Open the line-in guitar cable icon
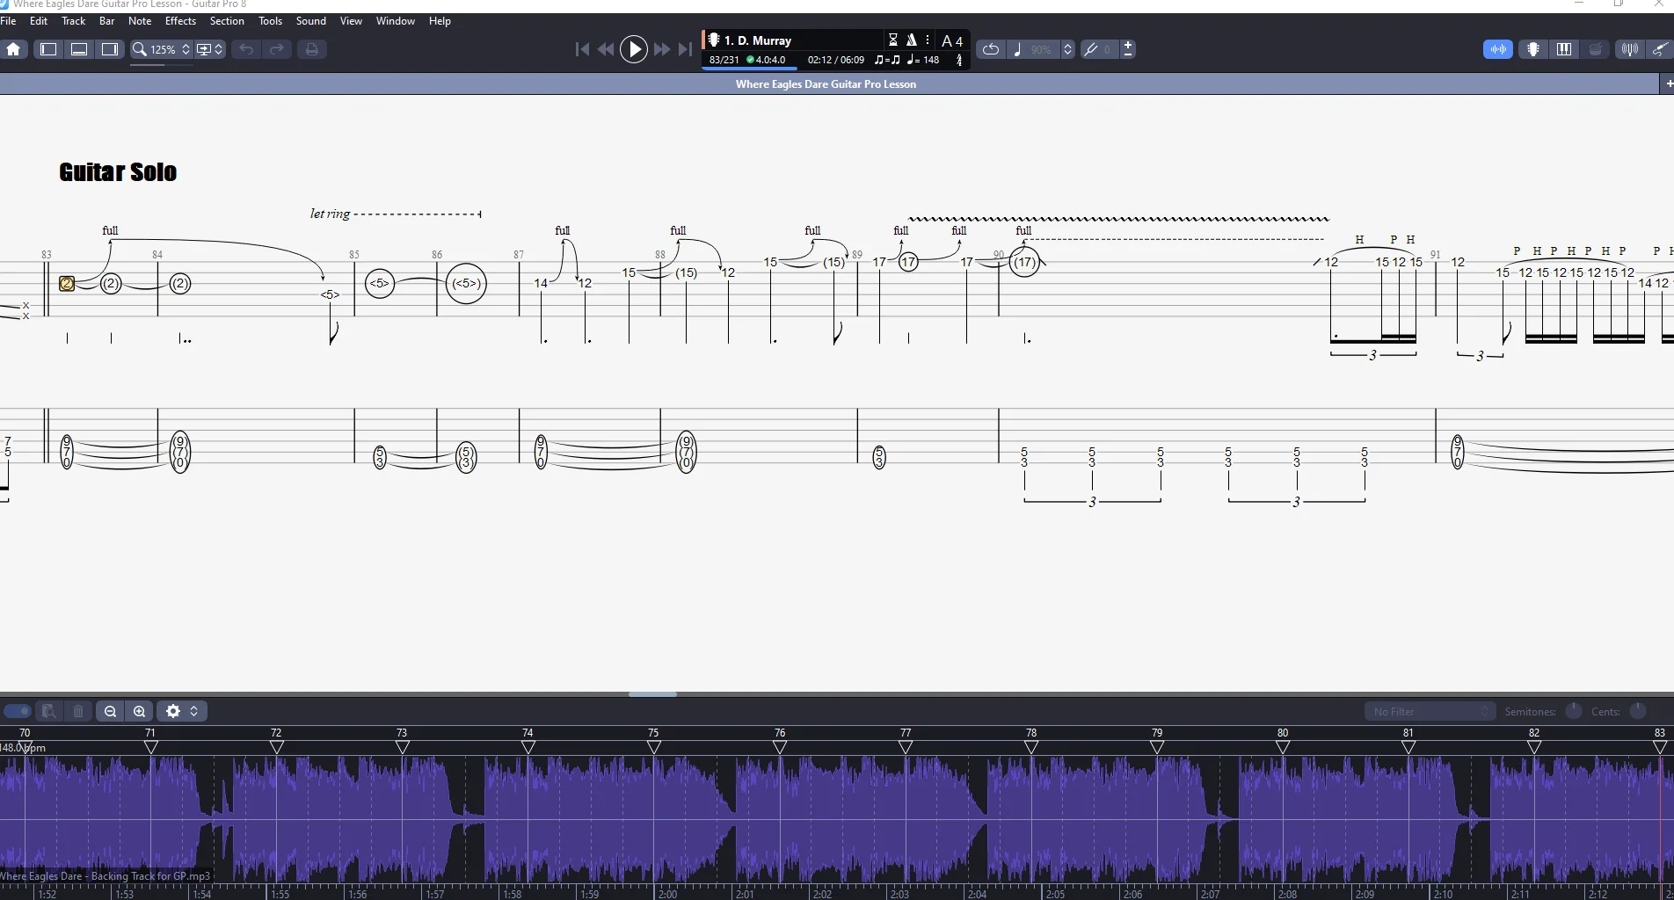1674x900 pixels. coord(1660,49)
